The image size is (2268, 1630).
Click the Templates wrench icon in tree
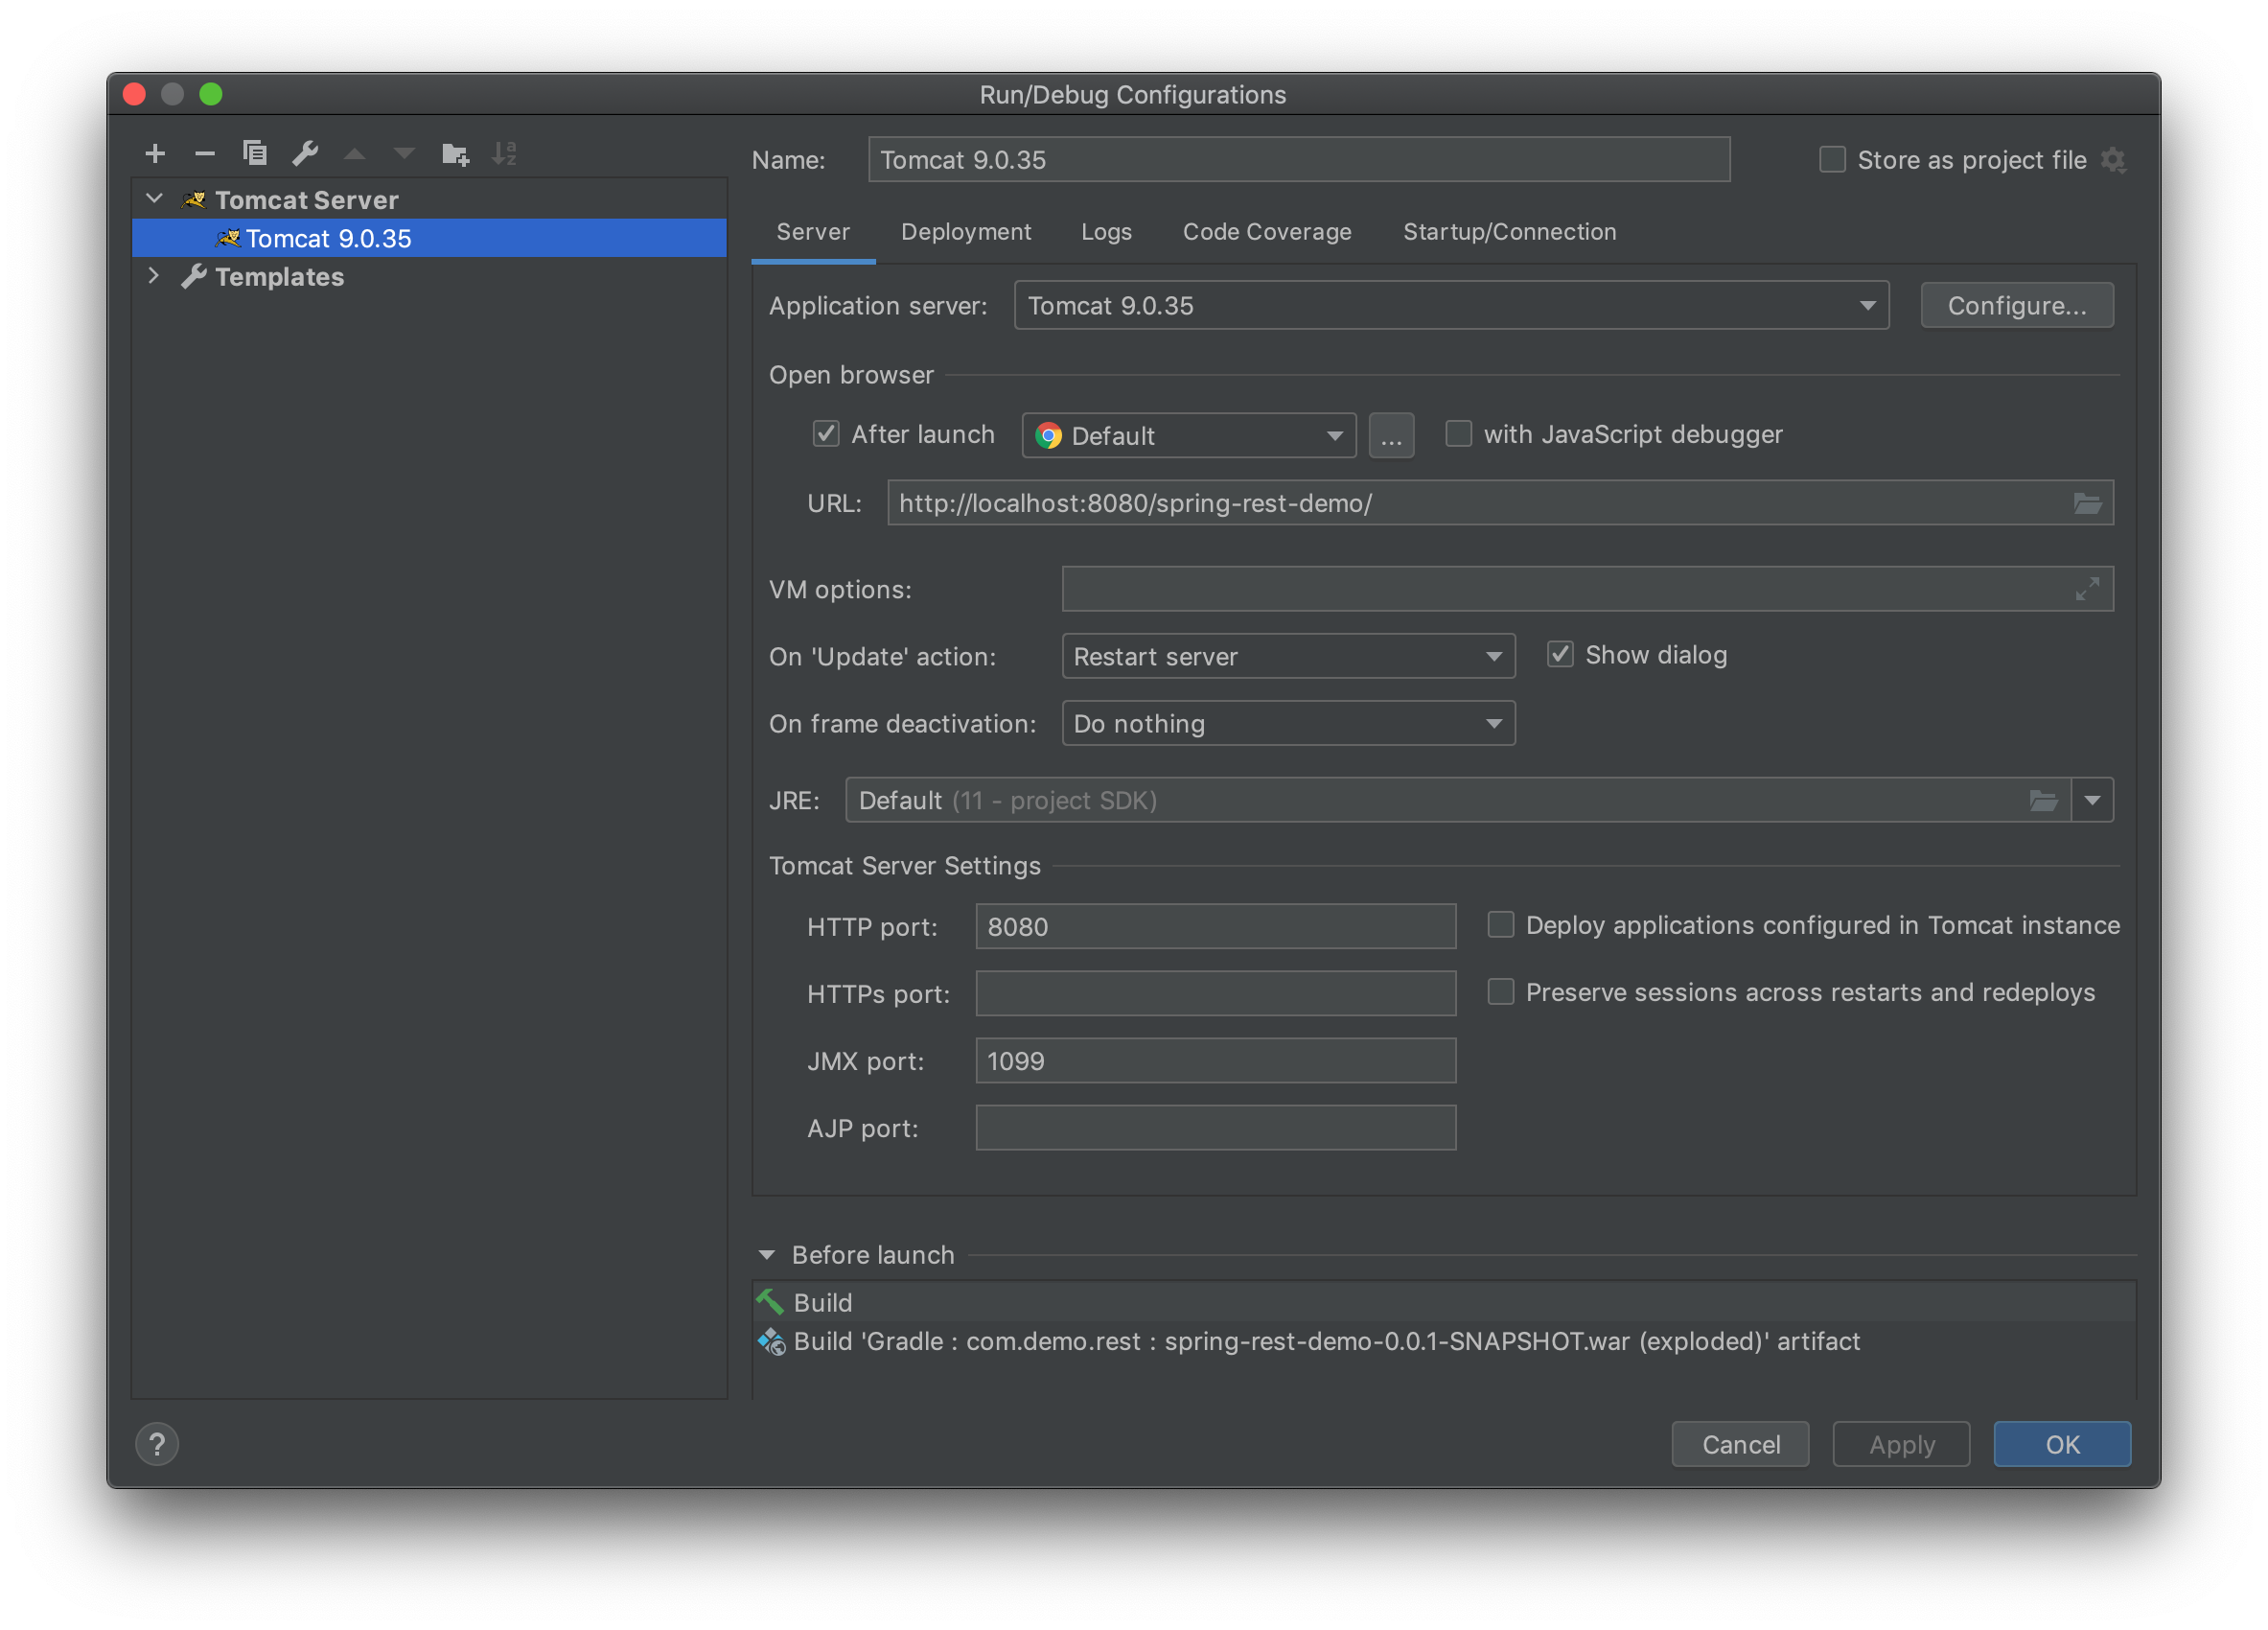coord(194,277)
